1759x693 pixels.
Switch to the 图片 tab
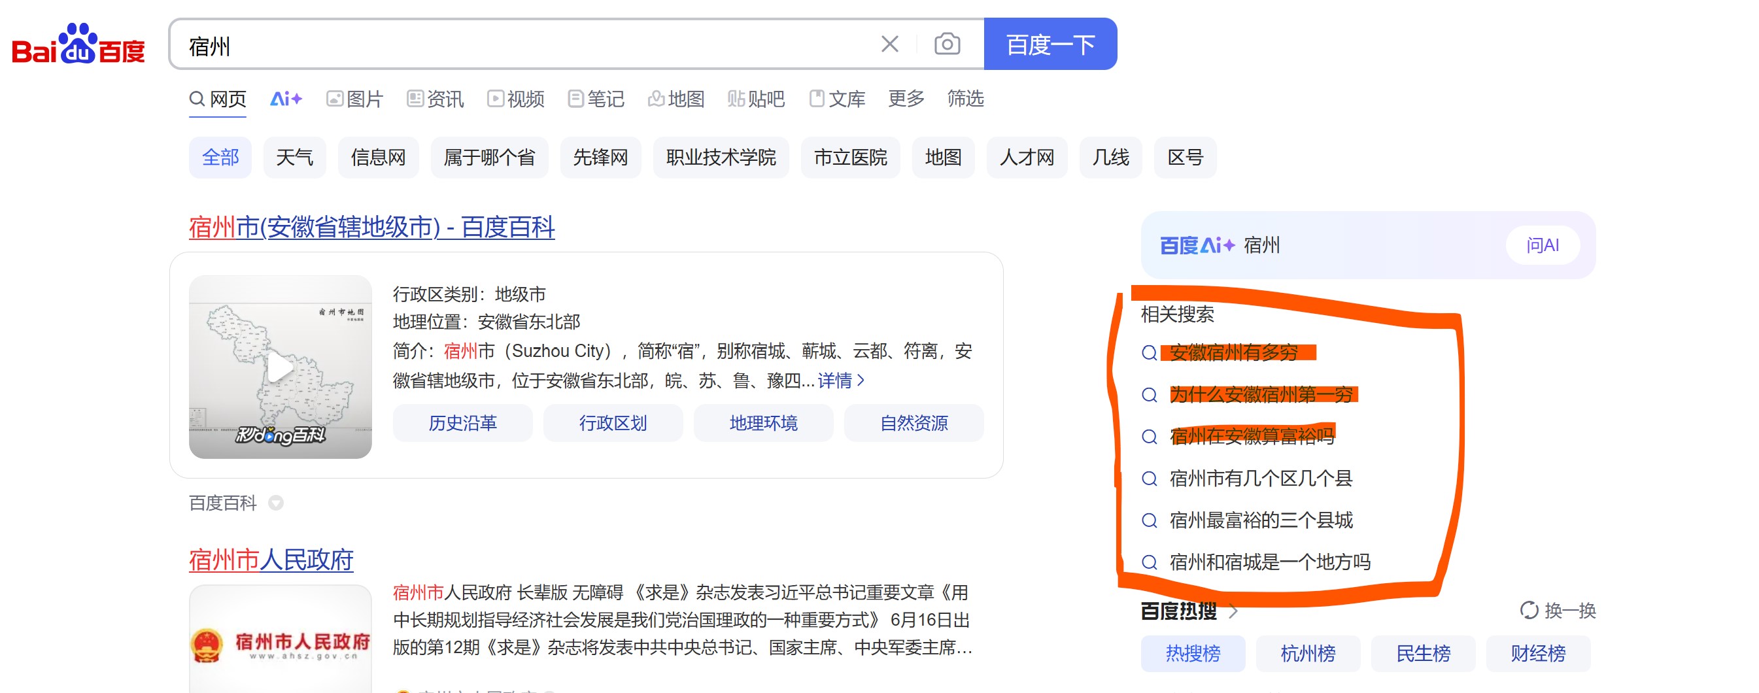point(354,99)
